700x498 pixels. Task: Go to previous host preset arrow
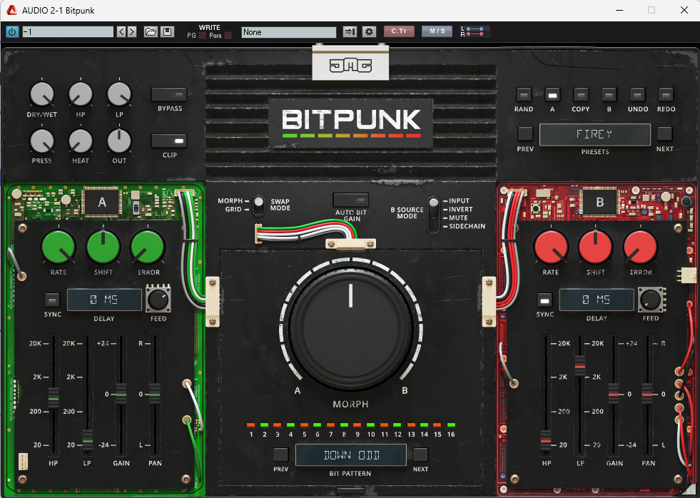pyautogui.click(x=121, y=31)
